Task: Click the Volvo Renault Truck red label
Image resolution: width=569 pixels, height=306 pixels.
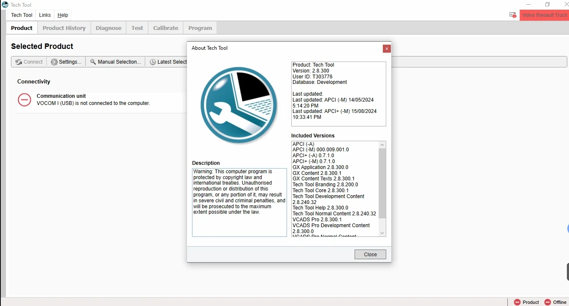Action: tap(544, 15)
